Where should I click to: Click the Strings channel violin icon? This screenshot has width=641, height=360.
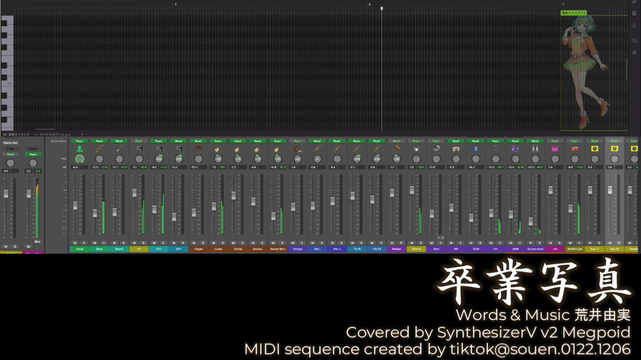click(297, 149)
